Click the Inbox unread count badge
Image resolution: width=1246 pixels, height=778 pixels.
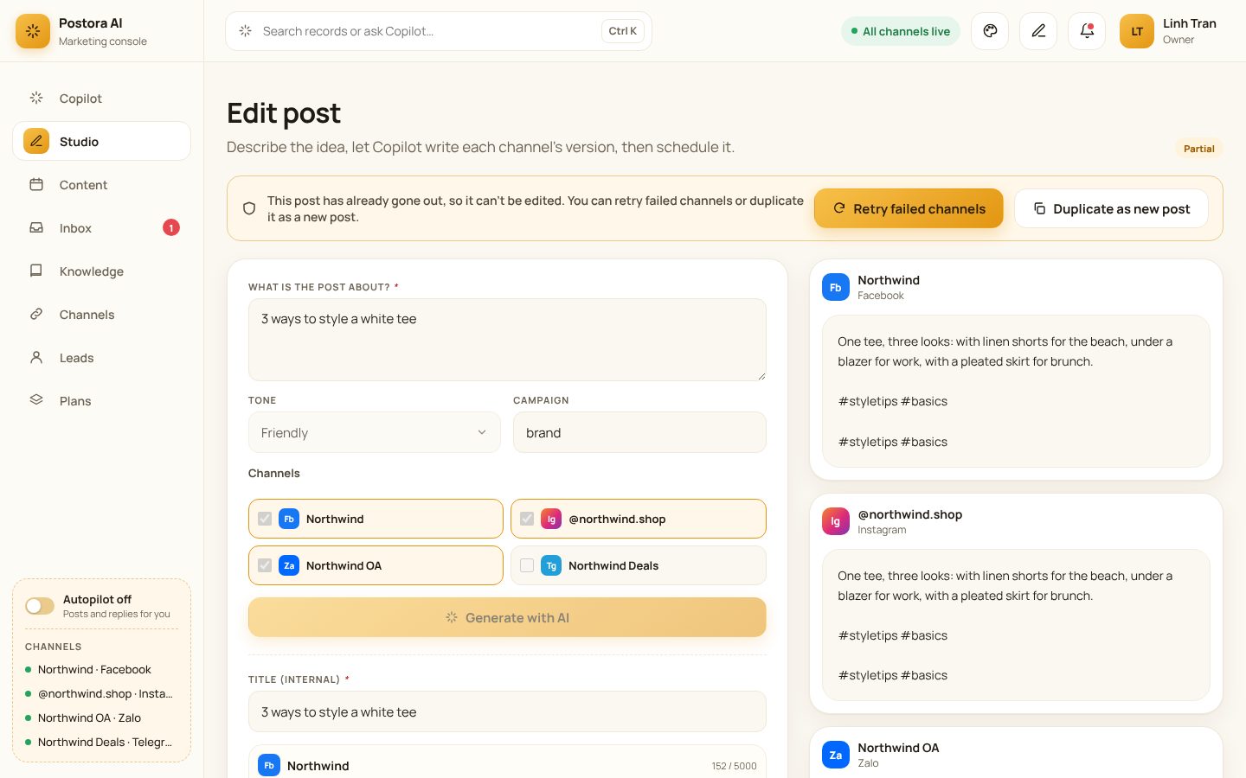171,227
